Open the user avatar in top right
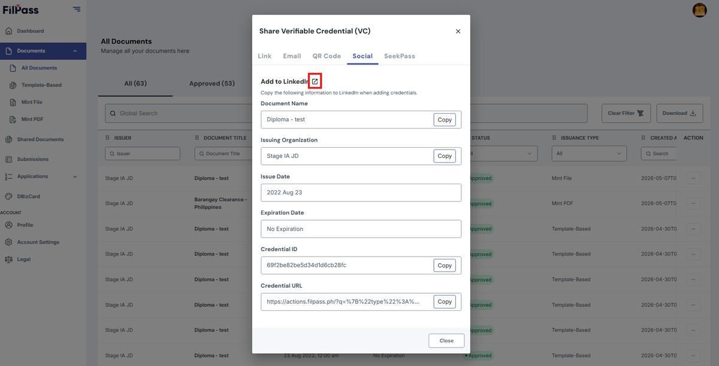 (x=699, y=10)
